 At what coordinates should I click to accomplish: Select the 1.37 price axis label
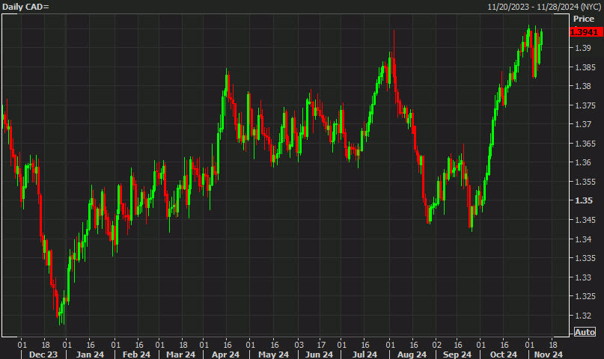[583, 124]
